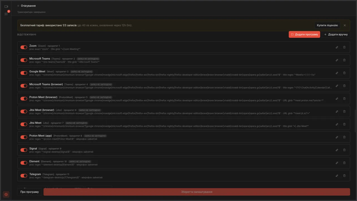
Task: Delete the Telegram tracker
Action: (x=344, y=176)
